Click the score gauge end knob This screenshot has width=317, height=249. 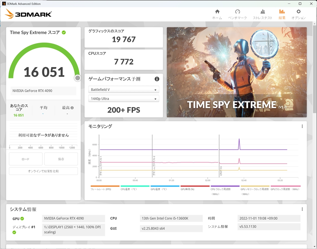point(78,78)
